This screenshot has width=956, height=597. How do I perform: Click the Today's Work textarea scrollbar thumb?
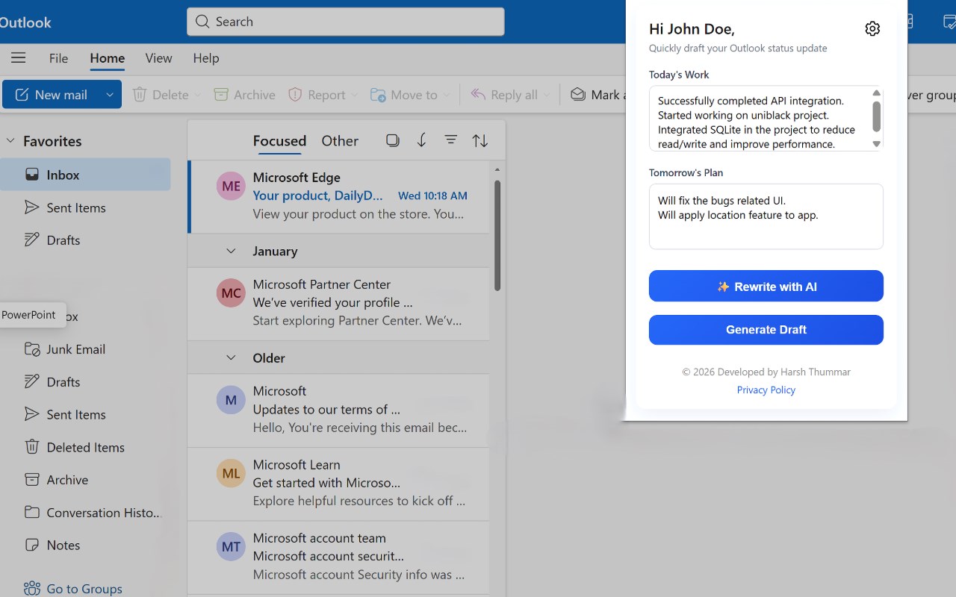[x=877, y=116]
